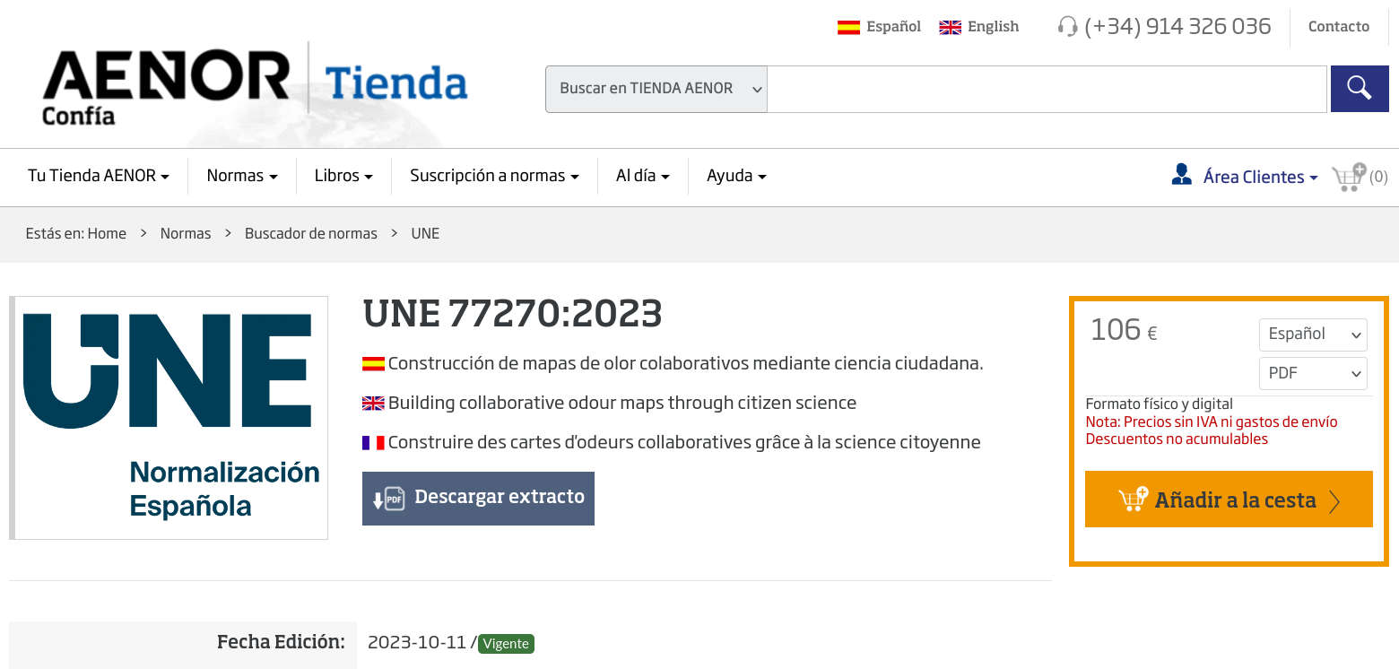Click the UK flag language icon

(x=950, y=27)
